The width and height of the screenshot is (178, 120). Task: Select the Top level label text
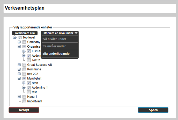29,37
